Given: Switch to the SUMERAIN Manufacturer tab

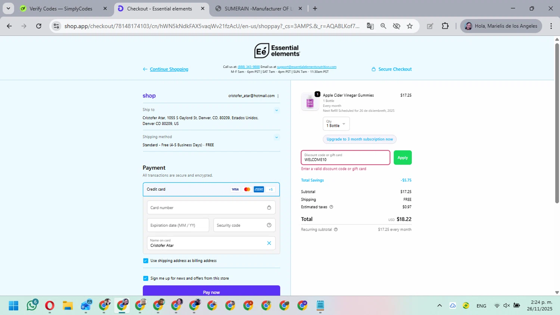Looking at the screenshot, I should click(258, 9).
